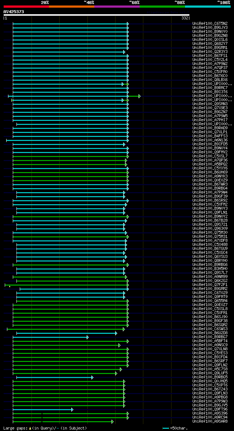Select the UniRef100_Q682Y7 label
The image size is (234, 431).
(210, 44)
